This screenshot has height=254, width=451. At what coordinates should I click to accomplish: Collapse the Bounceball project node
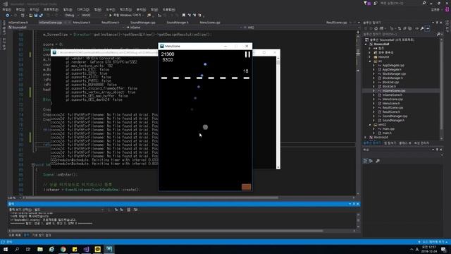click(x=366, y=44)
